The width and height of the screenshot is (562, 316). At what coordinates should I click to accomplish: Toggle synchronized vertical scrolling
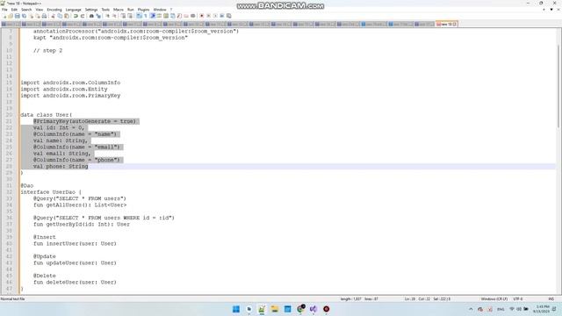[123, 16]
